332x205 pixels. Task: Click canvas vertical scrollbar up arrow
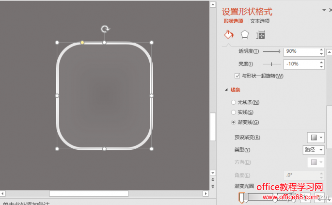(x=213, y=4)
